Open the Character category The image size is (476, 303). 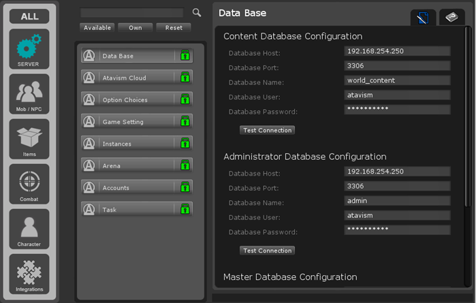tap(29, 229)
